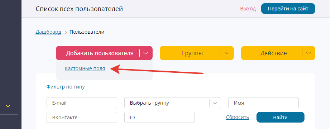The width and height of the screenshot is (331, 129).
Task: Focus the ID input field
Action: click(x=160, y=118)
